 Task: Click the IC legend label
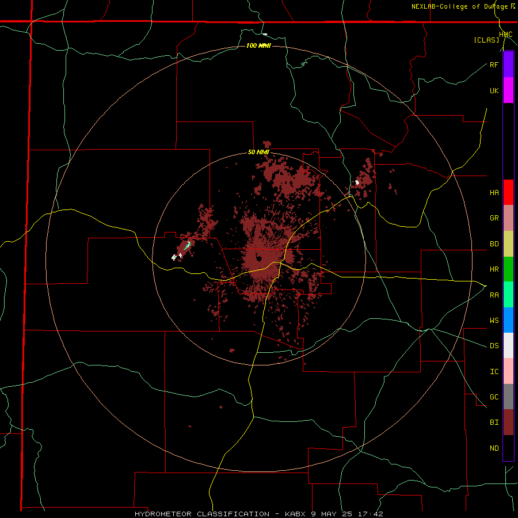(494, 371)
